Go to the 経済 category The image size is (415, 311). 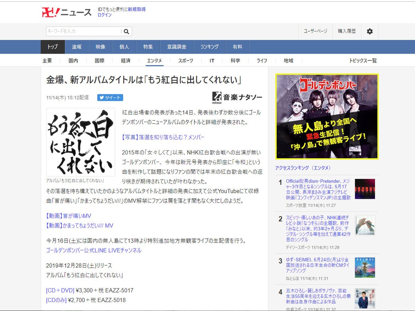point(126,60)
